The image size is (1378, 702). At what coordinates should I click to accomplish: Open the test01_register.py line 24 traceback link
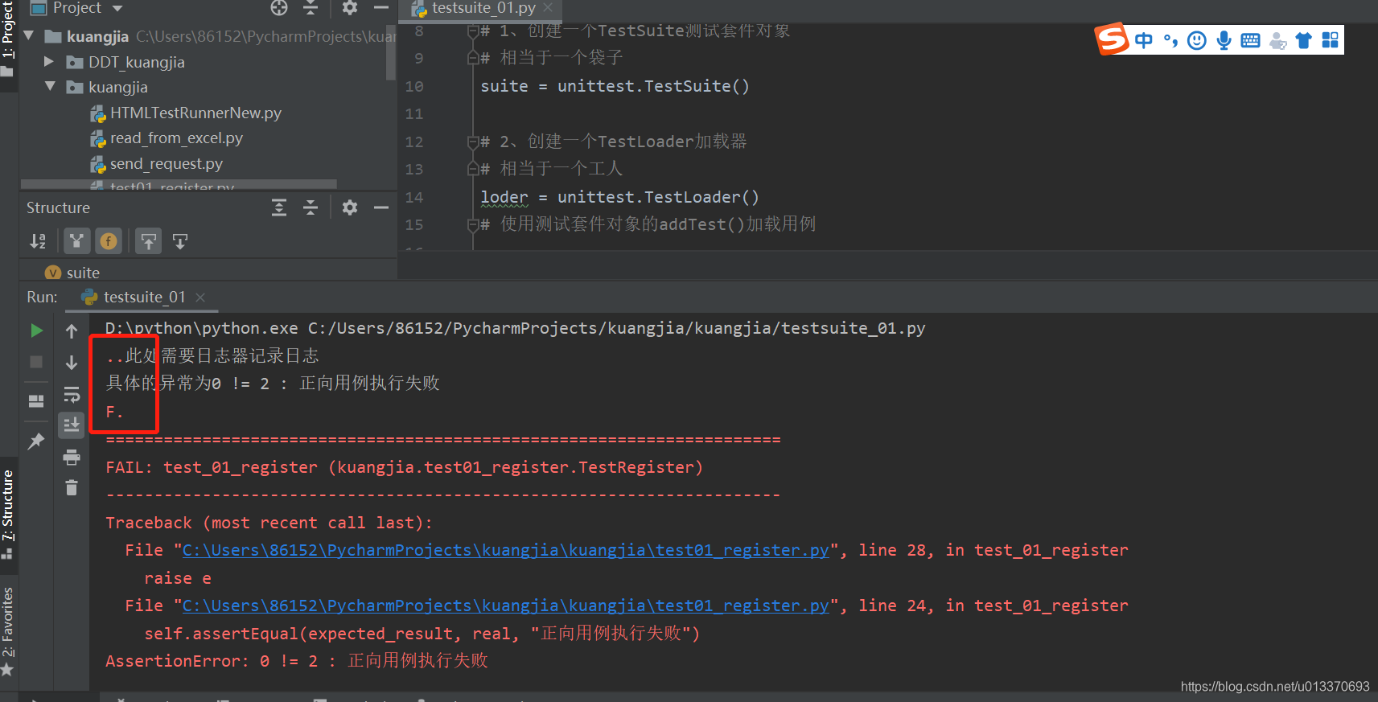coord(505,606)
